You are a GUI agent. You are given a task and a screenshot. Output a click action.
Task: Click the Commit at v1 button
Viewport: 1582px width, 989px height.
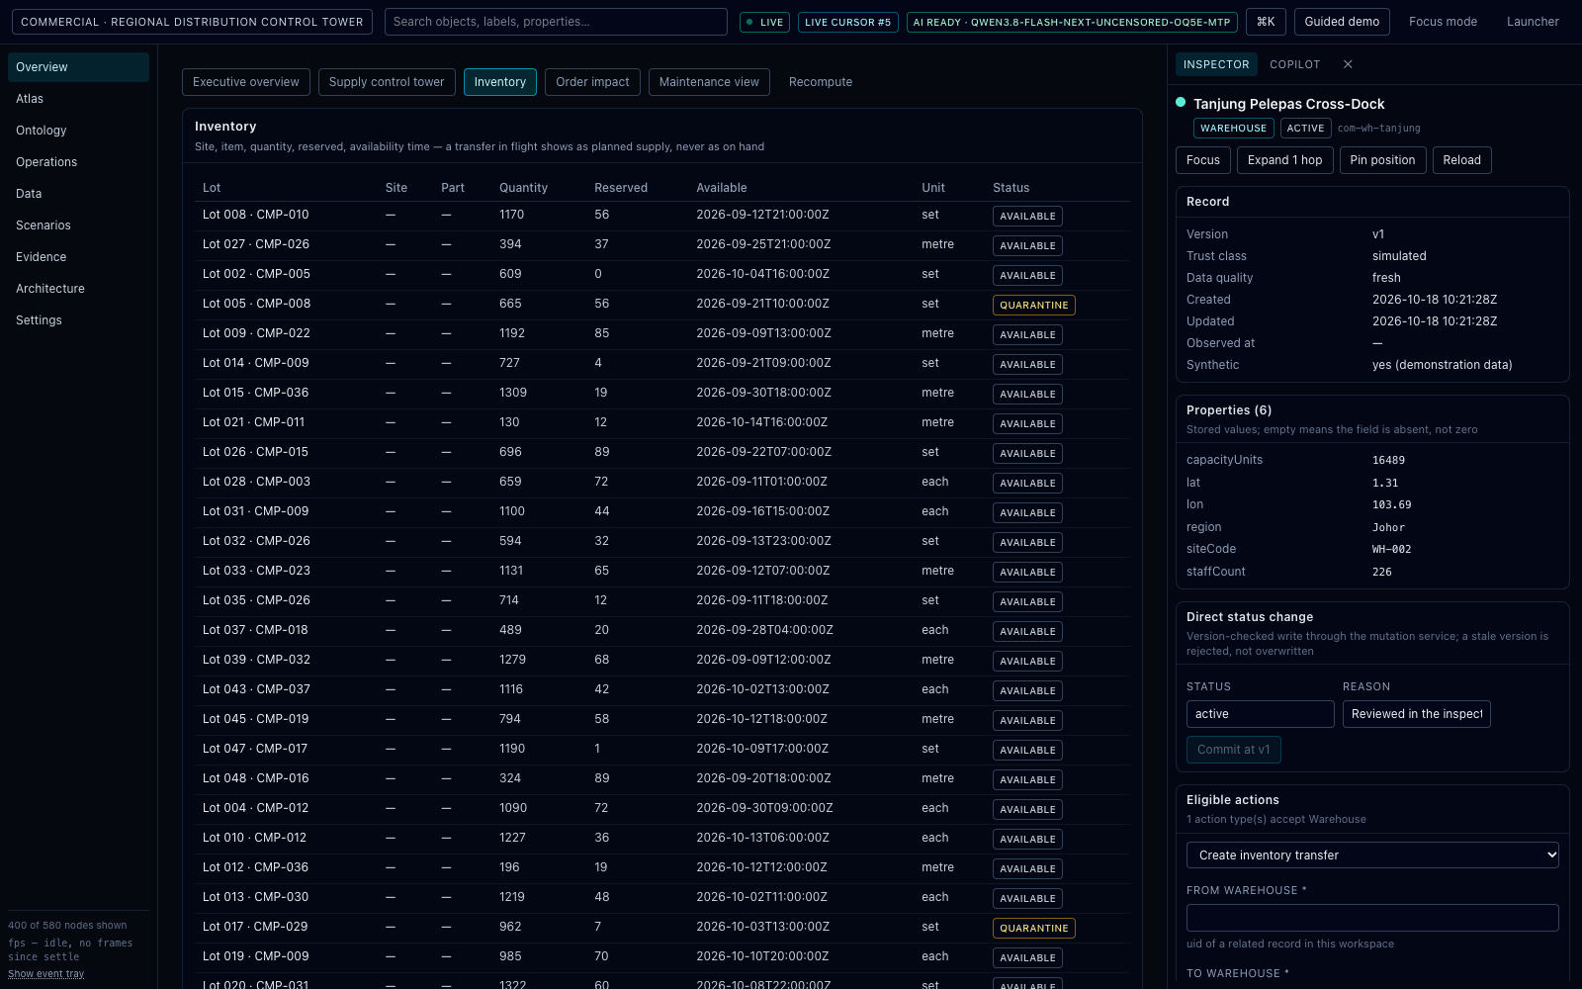(1233, 750)
